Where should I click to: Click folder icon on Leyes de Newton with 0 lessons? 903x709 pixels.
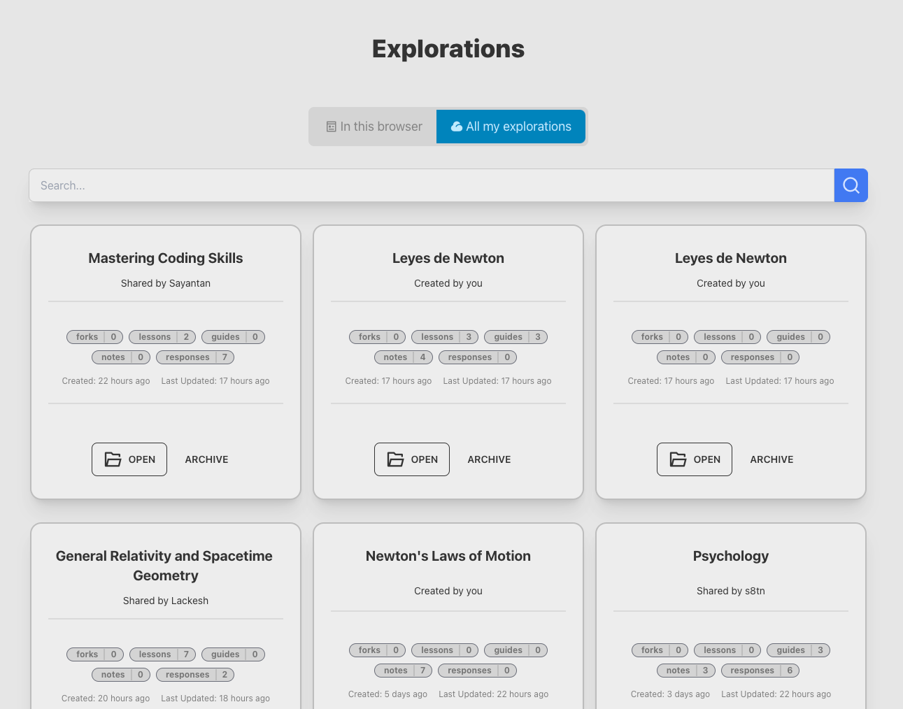coord(678,459)
